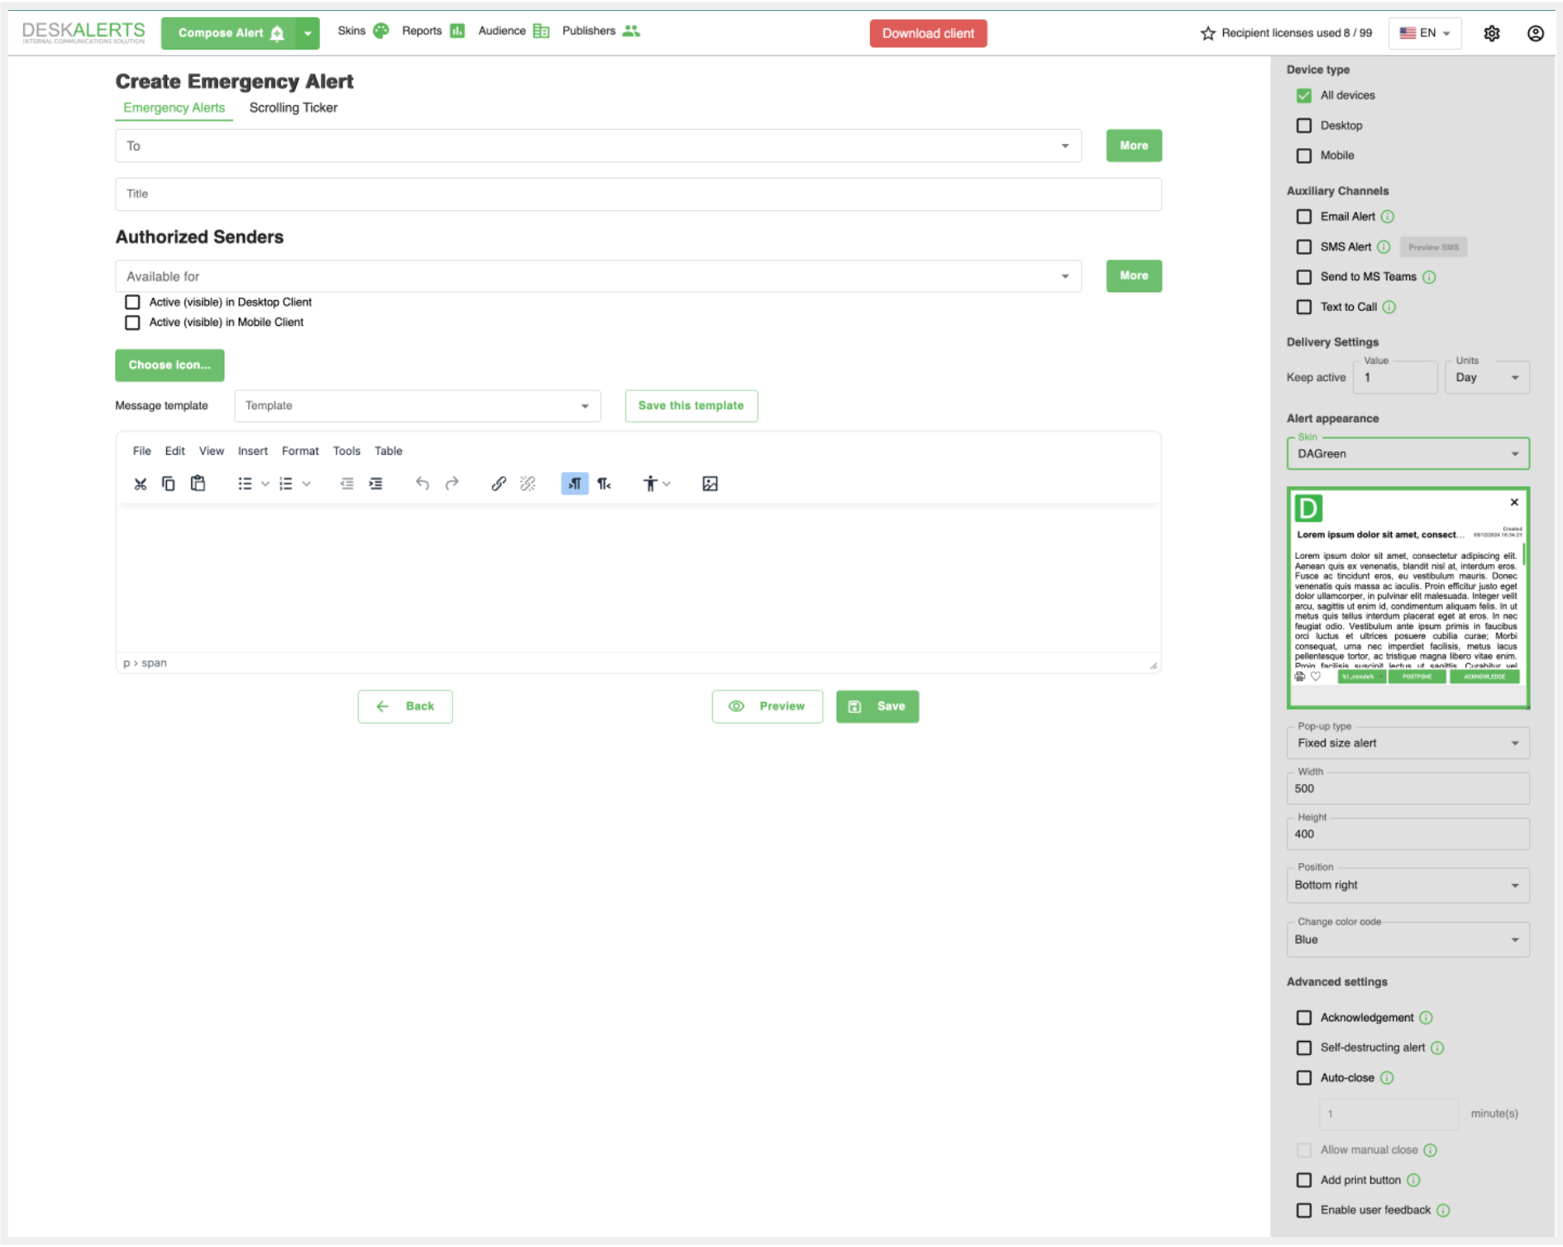Click into the Title input field

coord(638,194)
